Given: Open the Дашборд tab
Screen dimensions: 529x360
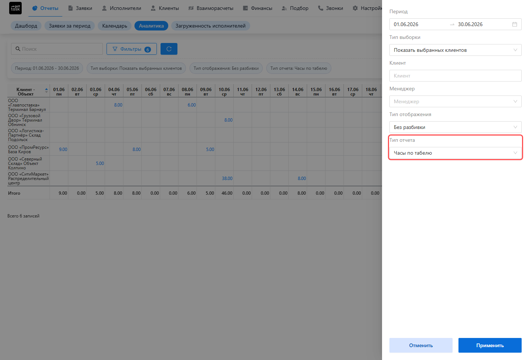Looking at the screenshot, I should click(26, 26).
